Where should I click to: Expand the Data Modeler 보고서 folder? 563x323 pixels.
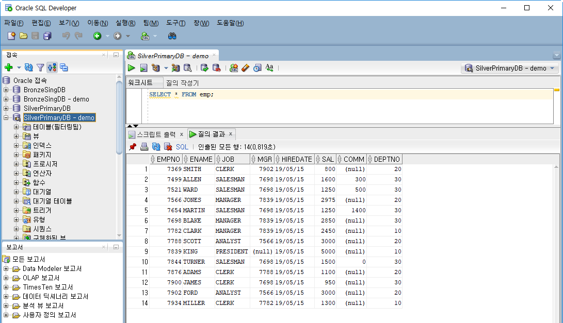(x=6, y=268)
